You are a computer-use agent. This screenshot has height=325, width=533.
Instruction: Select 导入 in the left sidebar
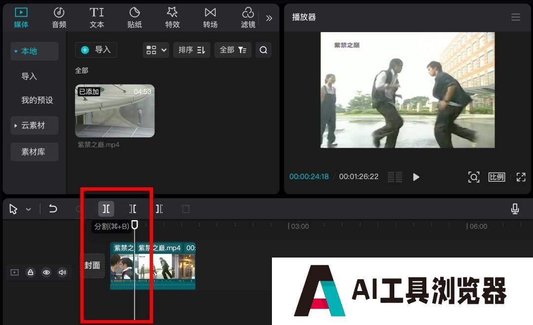(x=29, y=76)
